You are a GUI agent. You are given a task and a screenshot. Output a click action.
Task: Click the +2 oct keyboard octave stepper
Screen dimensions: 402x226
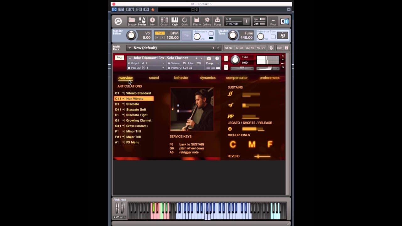pyautogui.click(x=120, y=217)
